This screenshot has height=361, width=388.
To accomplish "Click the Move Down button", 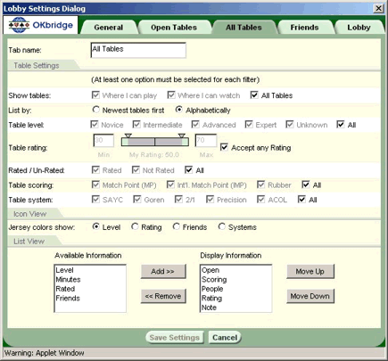I will tap(310, 296).
